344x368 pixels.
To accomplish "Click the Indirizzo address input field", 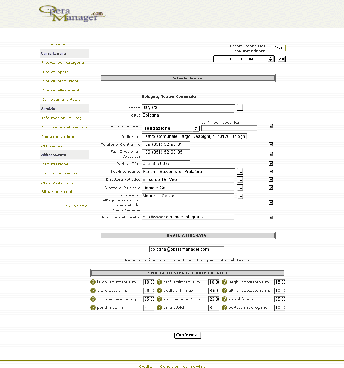I will pyautogui.click(x=194, y=136).
